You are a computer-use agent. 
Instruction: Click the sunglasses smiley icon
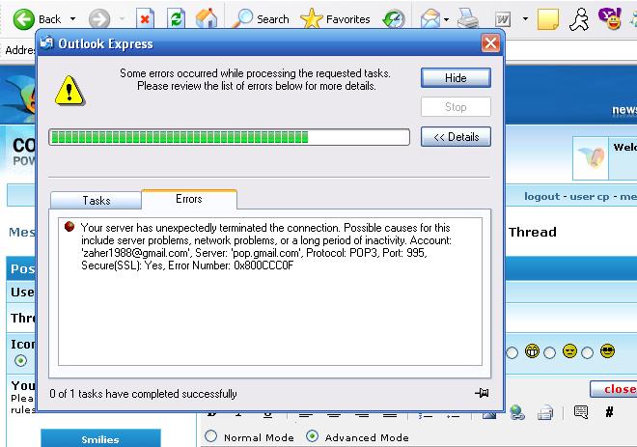click(x=607, y=350)
